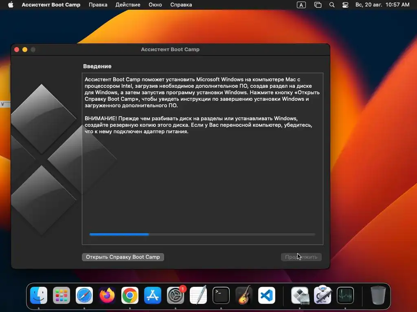
Task: Click the Boot Camp Assistant Dock icon
Action: (300, 295)
